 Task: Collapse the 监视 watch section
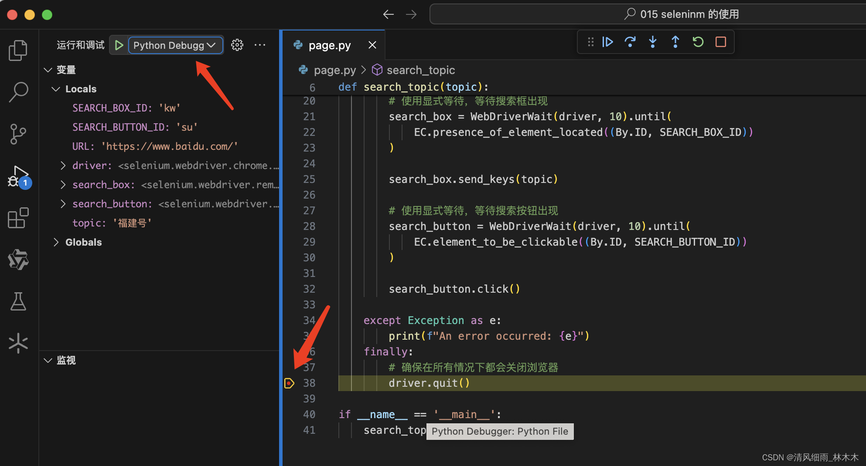[48, 360]
